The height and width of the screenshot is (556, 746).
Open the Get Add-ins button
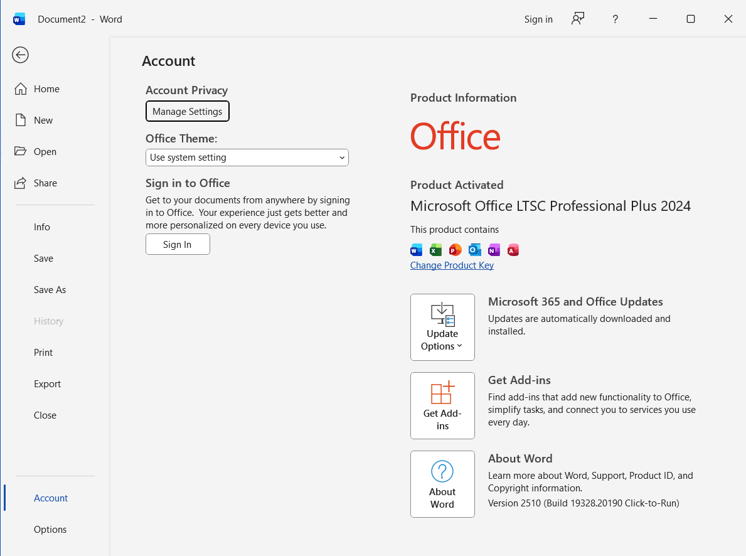[442, 405]
